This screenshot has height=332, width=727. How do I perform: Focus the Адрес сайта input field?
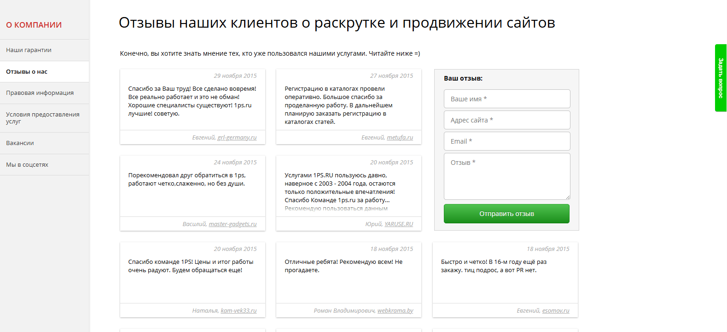[x=507, y=120]
